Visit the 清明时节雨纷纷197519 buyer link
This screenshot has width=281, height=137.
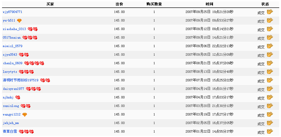point(21,80)
